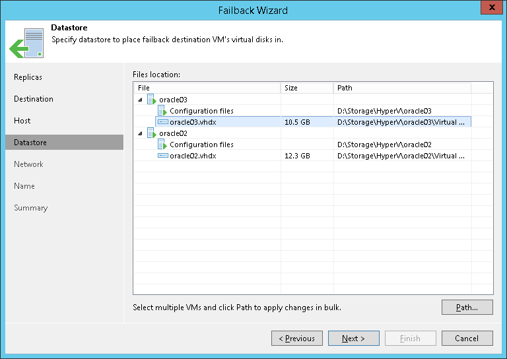Click the Next button
This screenshot has height=359, width=507.
tap(354, 339)
